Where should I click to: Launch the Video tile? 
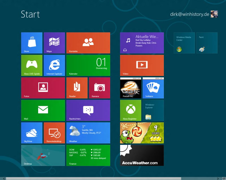click(142, 65)
